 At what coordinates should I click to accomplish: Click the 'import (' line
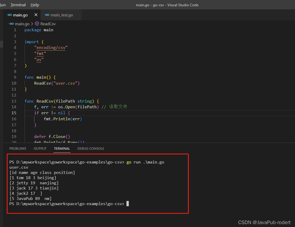[x=34, y=42]
